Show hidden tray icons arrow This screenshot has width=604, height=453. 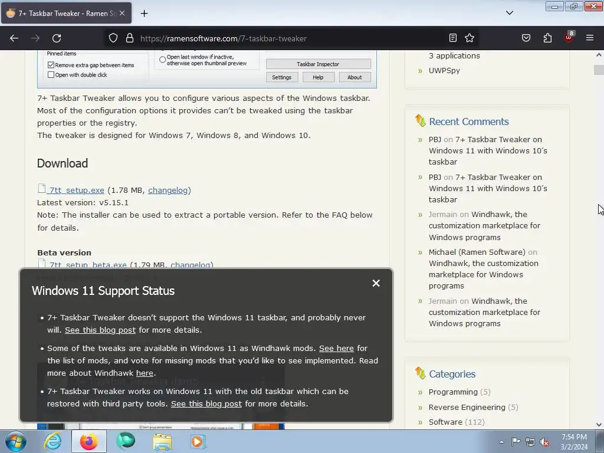[x=501, y=442]
